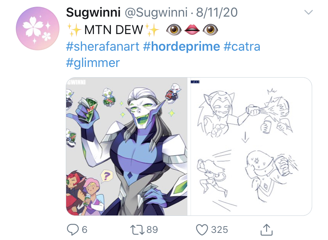The image size is (328, 240).
Task: View the Horde Prime colored artwork
Action: (126, 147)
